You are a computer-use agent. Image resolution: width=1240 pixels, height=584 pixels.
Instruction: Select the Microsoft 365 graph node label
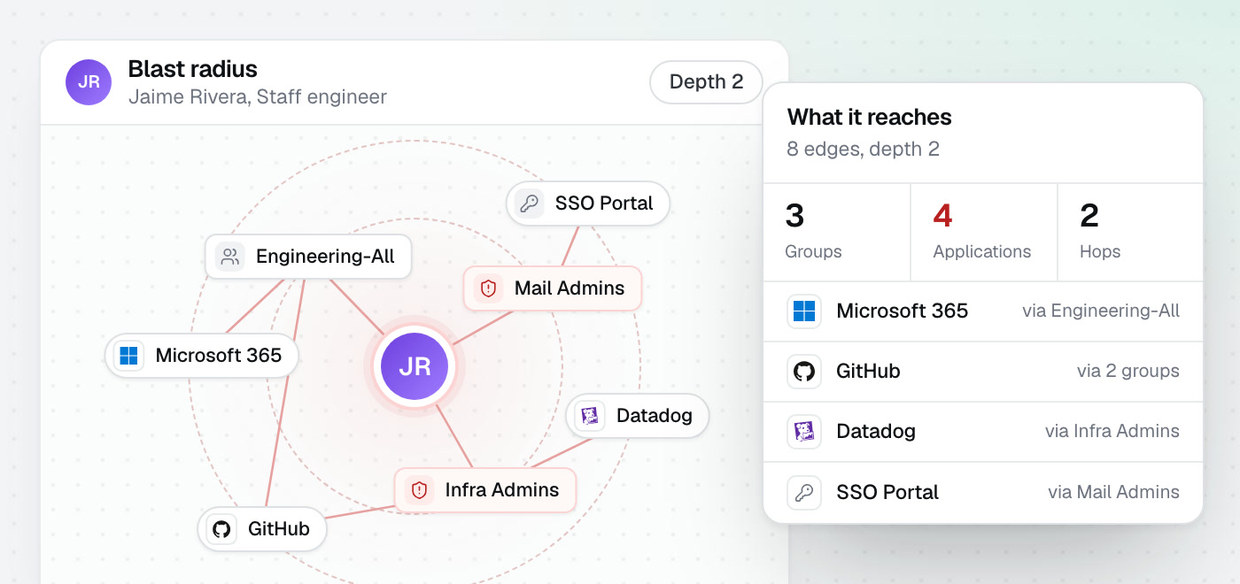click(219, 356)
